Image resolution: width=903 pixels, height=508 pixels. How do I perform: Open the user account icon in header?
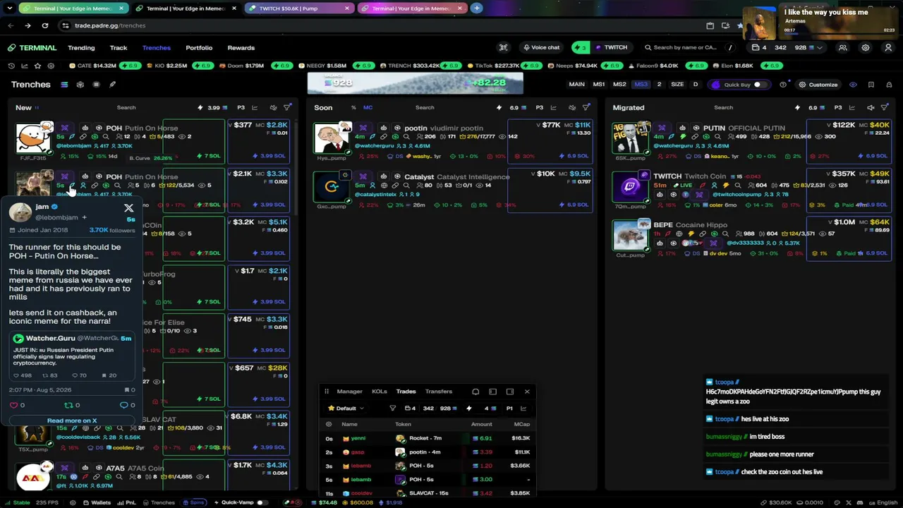coord(888,48)
